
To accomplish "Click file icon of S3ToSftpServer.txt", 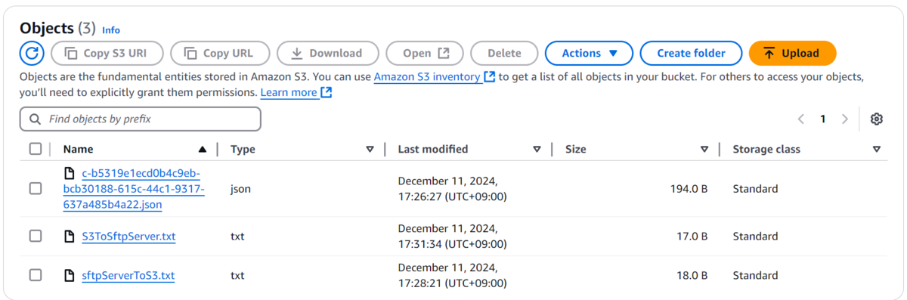I will point(70,237).
